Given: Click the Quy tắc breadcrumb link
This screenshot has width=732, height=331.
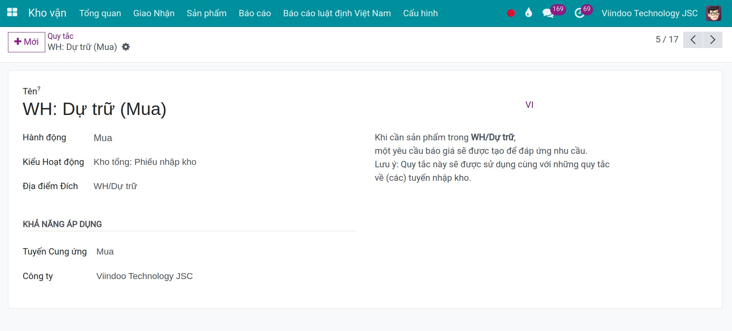Looking at the screenshot, I should pos(60,36).
